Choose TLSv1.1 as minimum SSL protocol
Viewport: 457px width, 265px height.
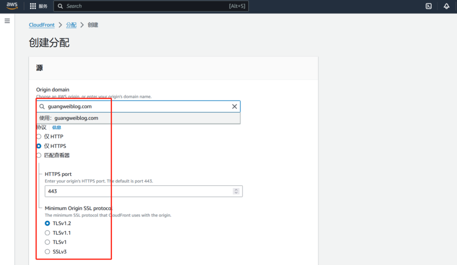(x=47, y=233)
